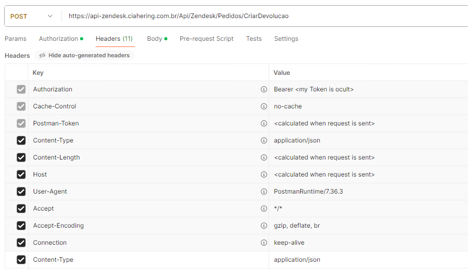The width and height of the screenshot is (468, 270).
Task: Click the request URL field
Action: click(258, 16)
